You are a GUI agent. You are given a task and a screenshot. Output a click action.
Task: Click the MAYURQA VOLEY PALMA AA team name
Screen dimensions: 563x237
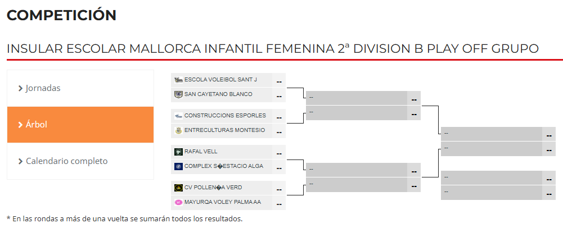(x=223, y=202)
